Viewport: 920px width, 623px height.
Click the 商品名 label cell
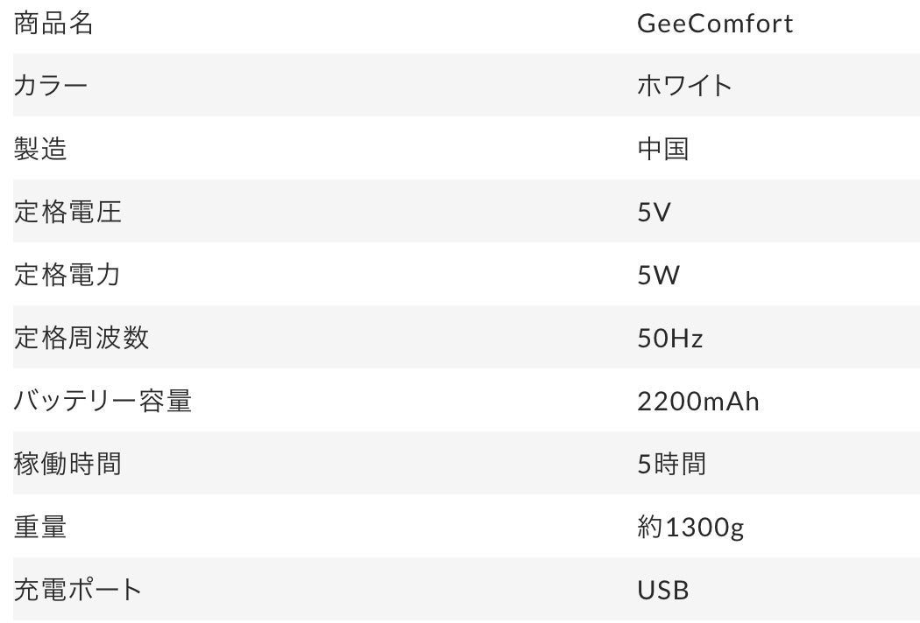click(53, 24)
